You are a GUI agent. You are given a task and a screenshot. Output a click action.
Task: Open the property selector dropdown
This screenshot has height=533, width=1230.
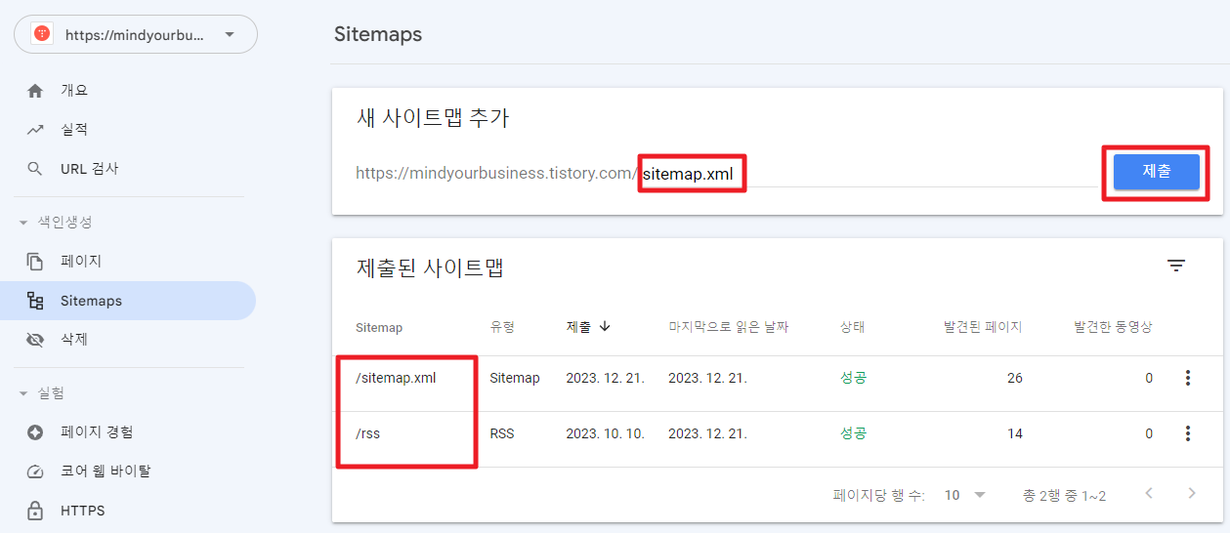135,34
